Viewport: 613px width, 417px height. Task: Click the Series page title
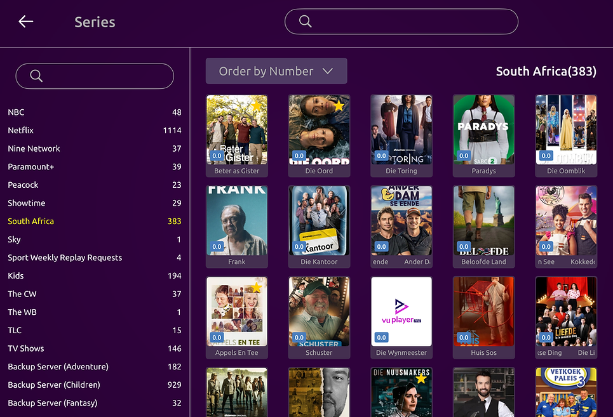pos(95,22)
